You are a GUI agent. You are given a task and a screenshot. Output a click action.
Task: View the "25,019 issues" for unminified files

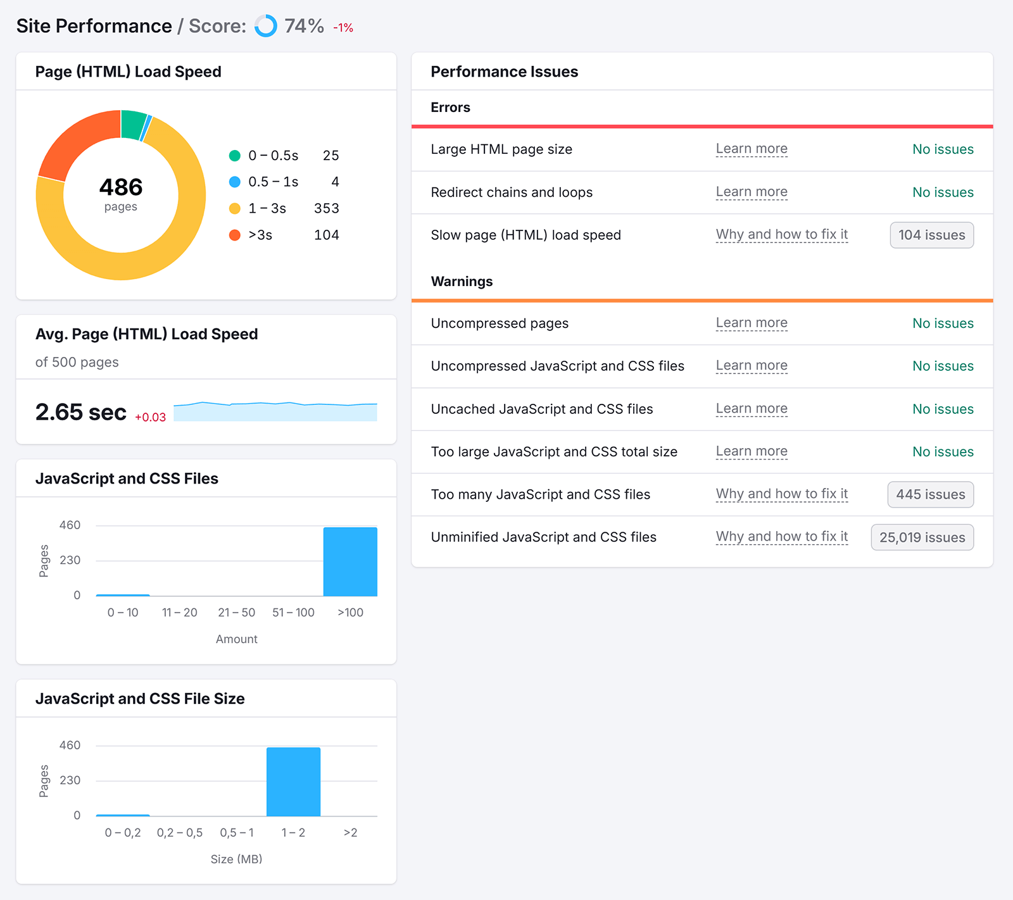(922, 537)
